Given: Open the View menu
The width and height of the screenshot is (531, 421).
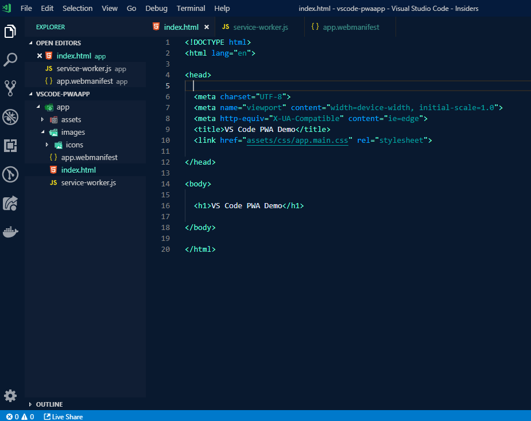Looking at the screenshot, I should pos(110,9).
